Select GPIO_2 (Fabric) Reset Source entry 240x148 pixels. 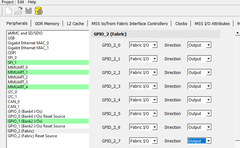(x=32, y=136)
